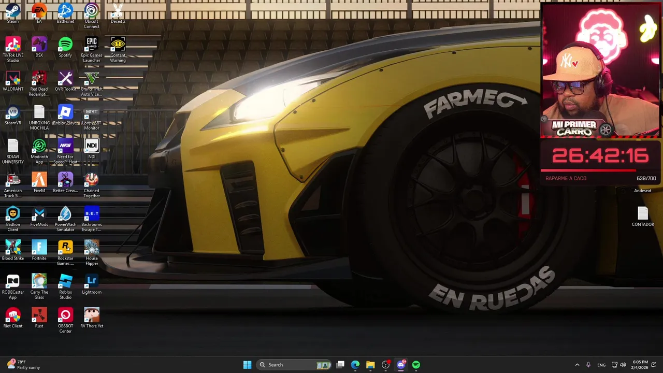Select the FiveMods shortcut

point(39,217)
